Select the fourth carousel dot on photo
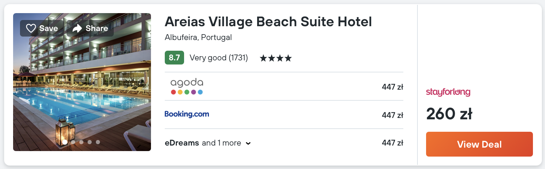The image size is (545, 169). point(90,142)
